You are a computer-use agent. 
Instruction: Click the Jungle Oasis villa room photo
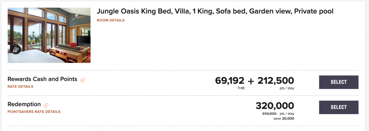point(49,35)
